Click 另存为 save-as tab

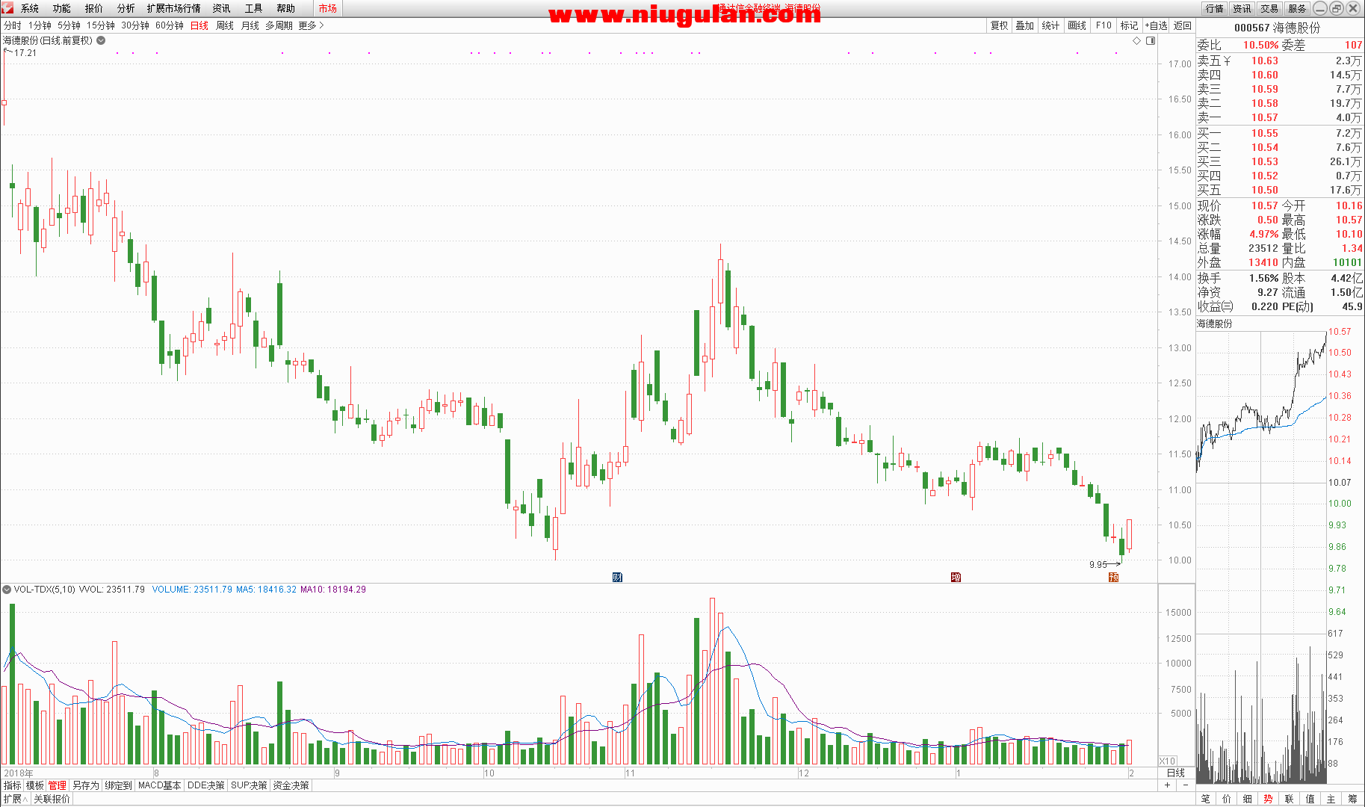(86, 785)
